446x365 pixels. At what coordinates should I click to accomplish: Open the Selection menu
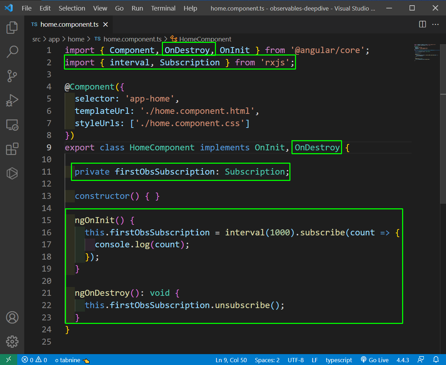(x=72, y=8)
